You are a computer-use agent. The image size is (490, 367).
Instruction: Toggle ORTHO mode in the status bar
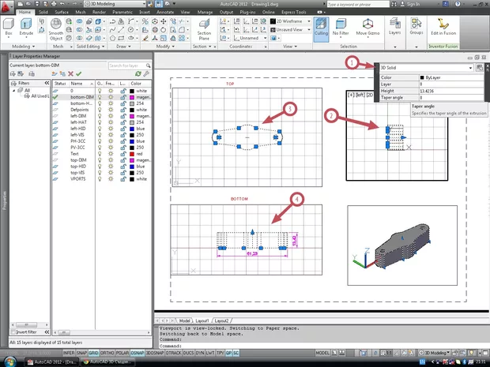coord(107,353)
